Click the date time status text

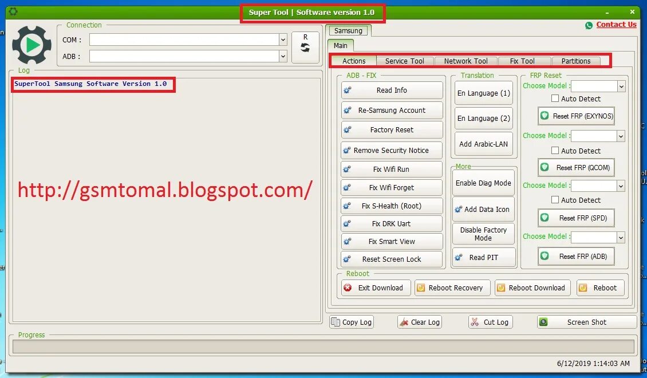coord(593,364)
